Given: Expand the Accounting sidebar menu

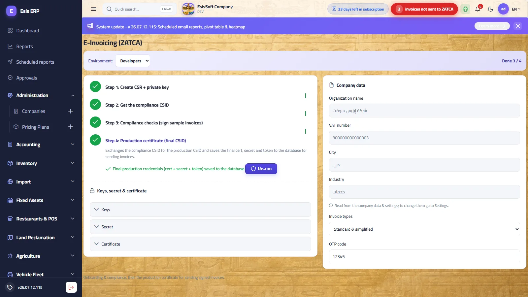Looking at the screenshot, I should point(41,145).
